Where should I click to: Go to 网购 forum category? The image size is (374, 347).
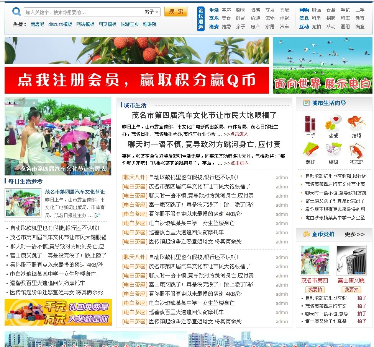tap(304, 10)
